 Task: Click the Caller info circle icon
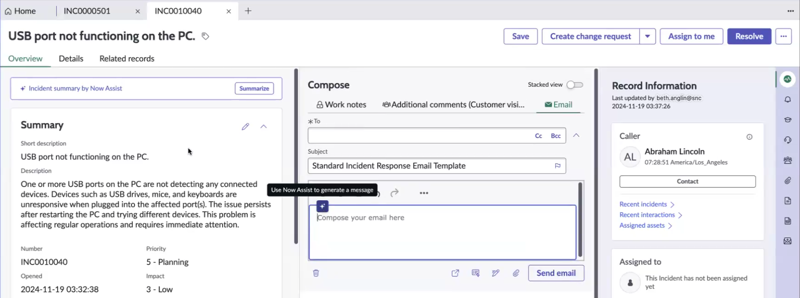tap(749, 137)
